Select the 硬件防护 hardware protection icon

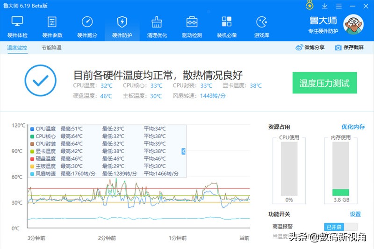tap(122, 21)
